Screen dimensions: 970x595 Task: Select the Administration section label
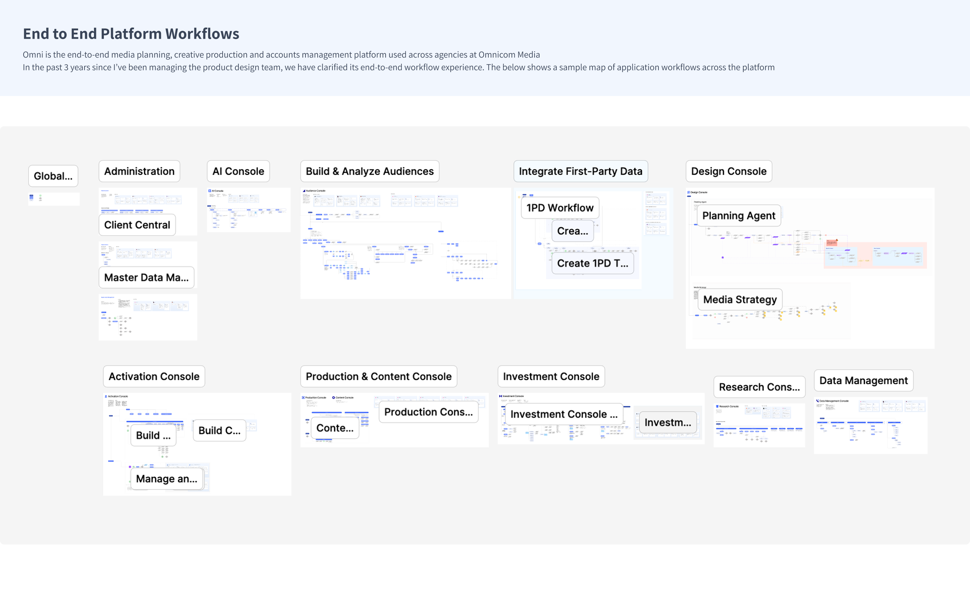coord(139,171)
